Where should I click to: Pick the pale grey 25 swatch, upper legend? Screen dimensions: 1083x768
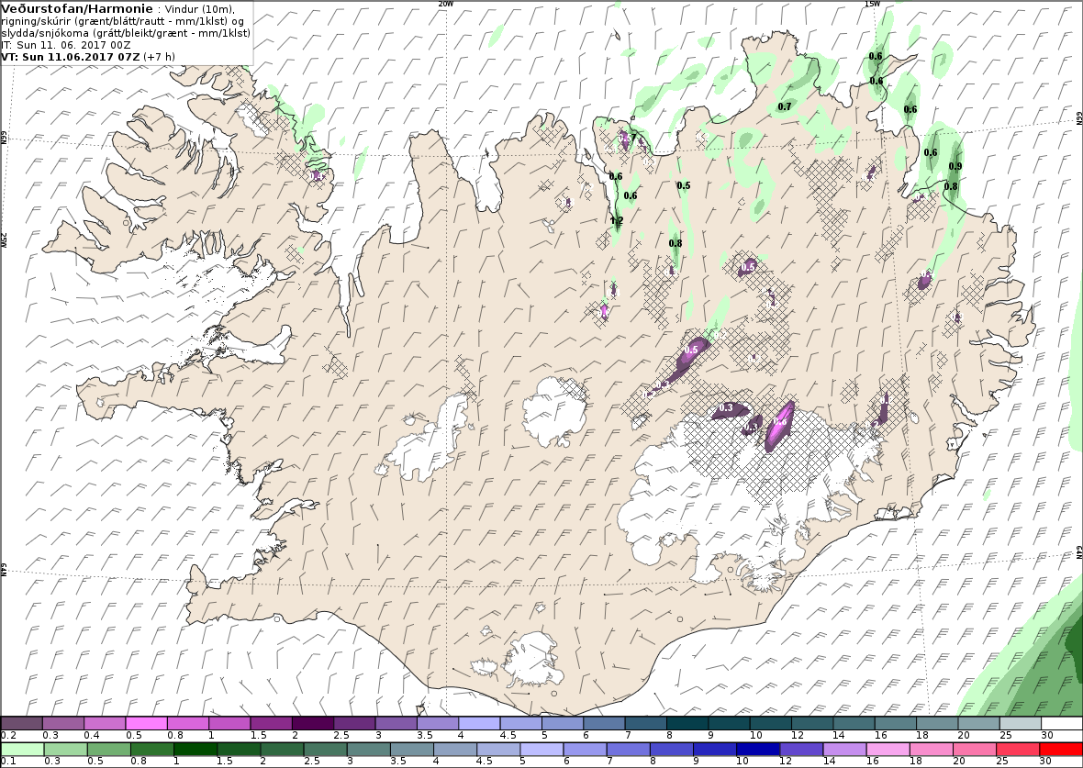[1021, 724]
